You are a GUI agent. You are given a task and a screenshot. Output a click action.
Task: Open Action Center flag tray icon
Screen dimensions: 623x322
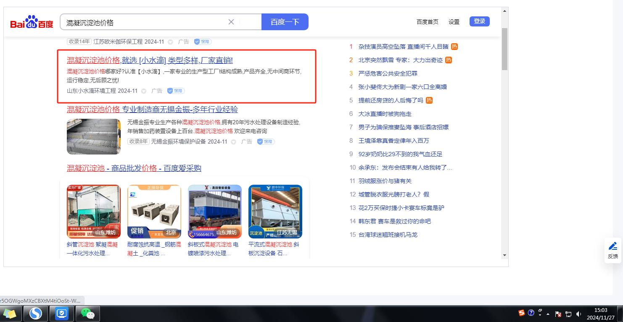click(558, 314)
